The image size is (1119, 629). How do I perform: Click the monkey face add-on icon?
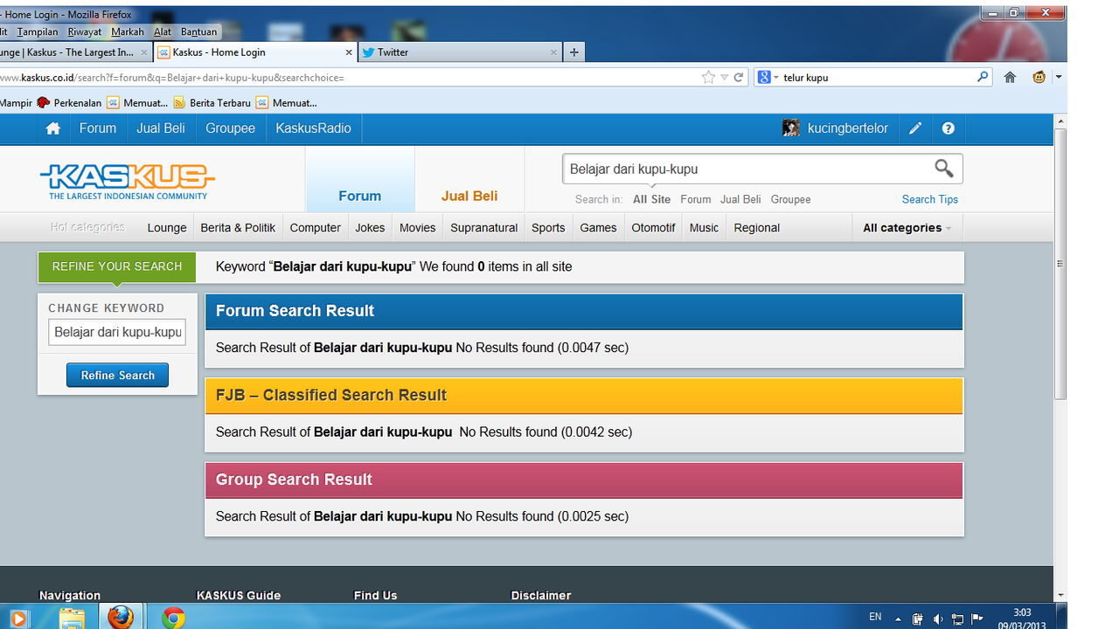[x=1039, y=77]
